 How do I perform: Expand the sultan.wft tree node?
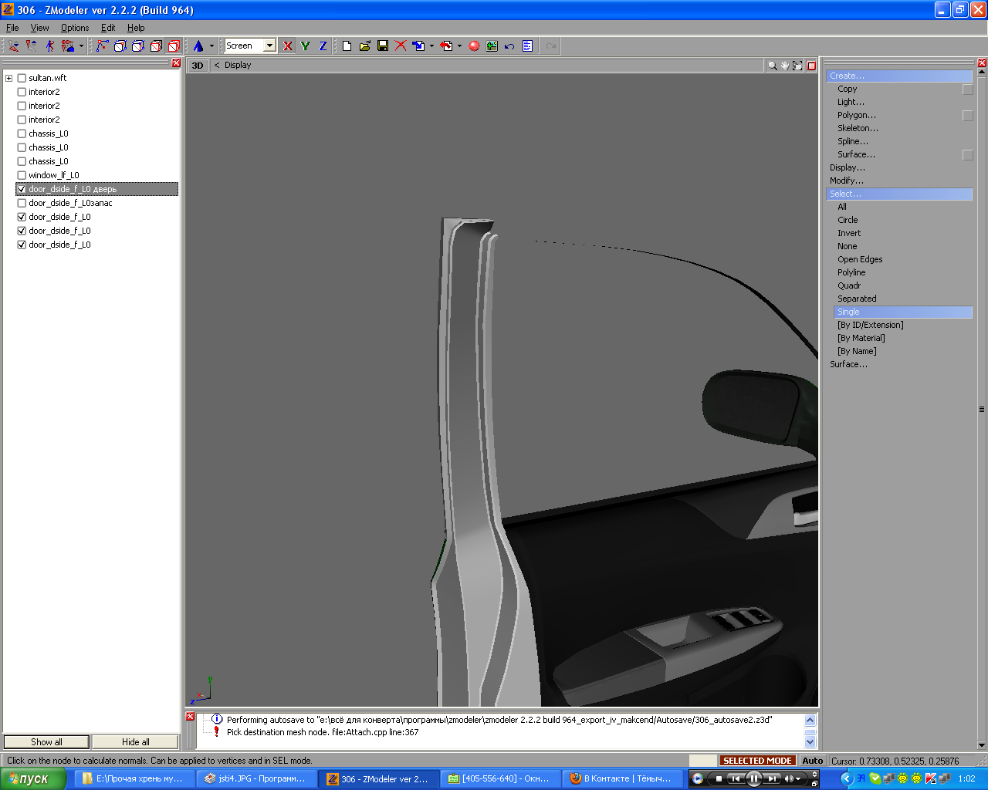8,78
